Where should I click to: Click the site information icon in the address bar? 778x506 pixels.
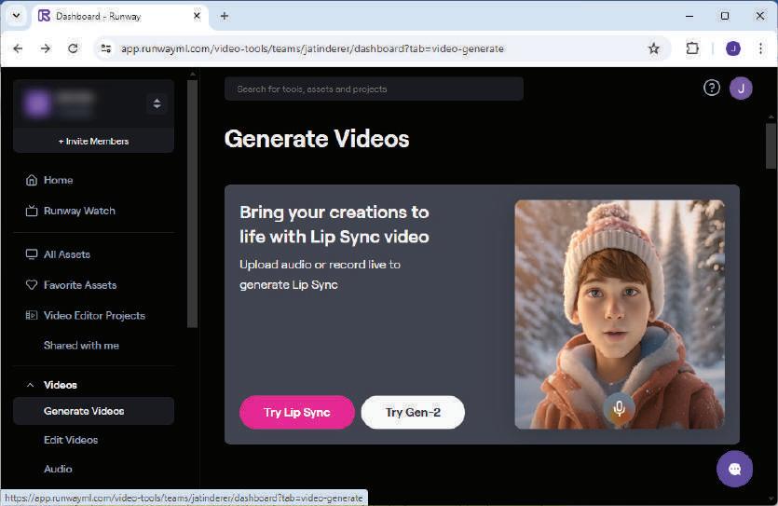point(105,48)
